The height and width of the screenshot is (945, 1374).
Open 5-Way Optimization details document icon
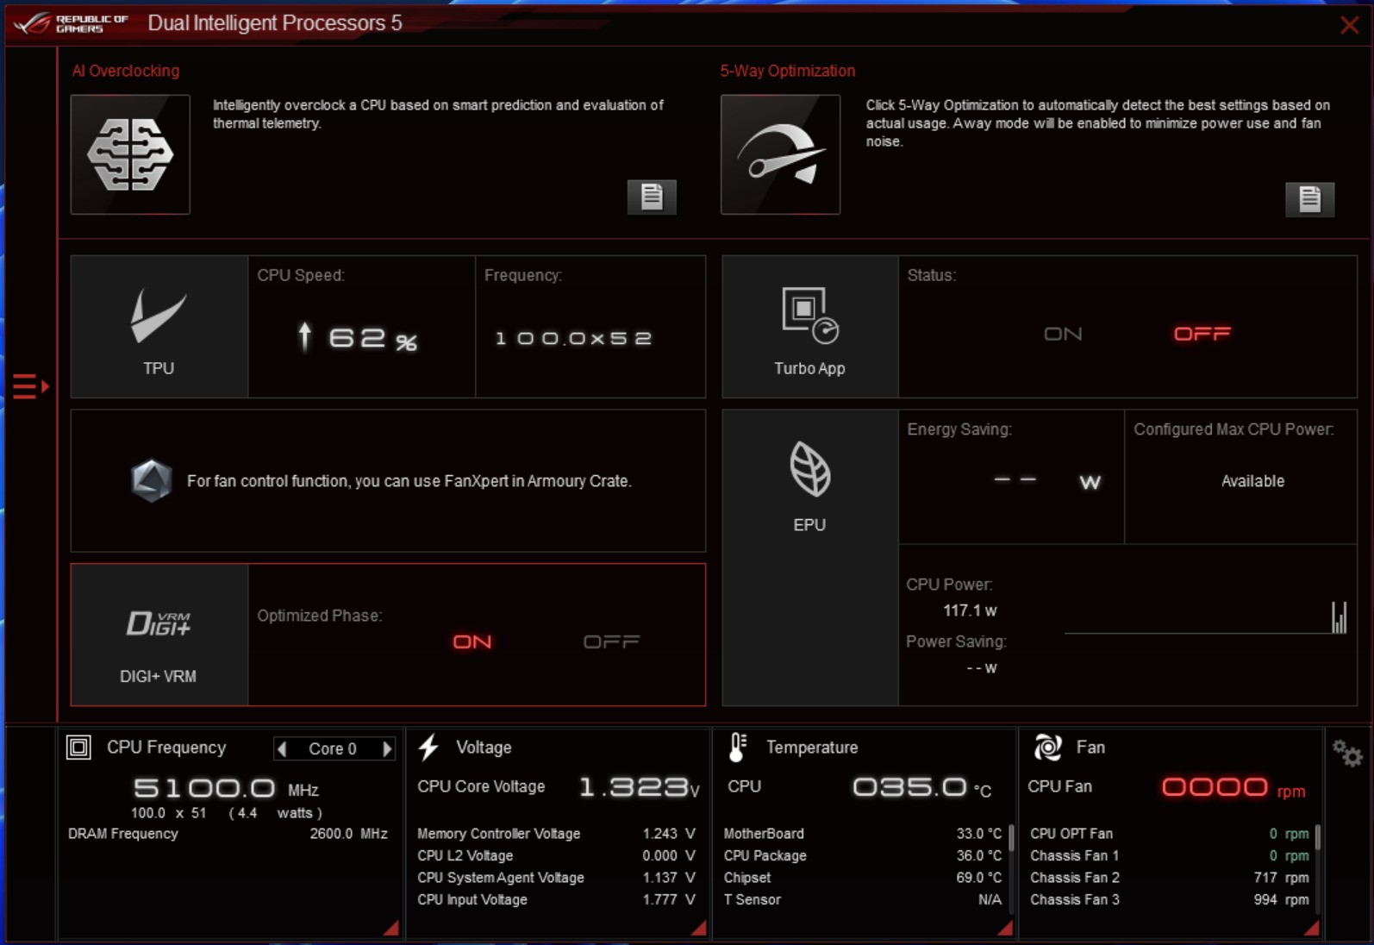pyautogui.click(x=1309, y=199)
